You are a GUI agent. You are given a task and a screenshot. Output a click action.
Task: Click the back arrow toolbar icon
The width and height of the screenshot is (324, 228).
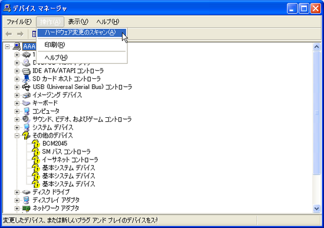9,34
